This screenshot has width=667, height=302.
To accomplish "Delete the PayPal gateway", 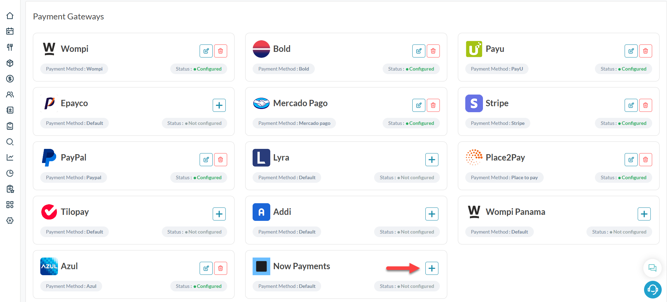I will point(220,159).
